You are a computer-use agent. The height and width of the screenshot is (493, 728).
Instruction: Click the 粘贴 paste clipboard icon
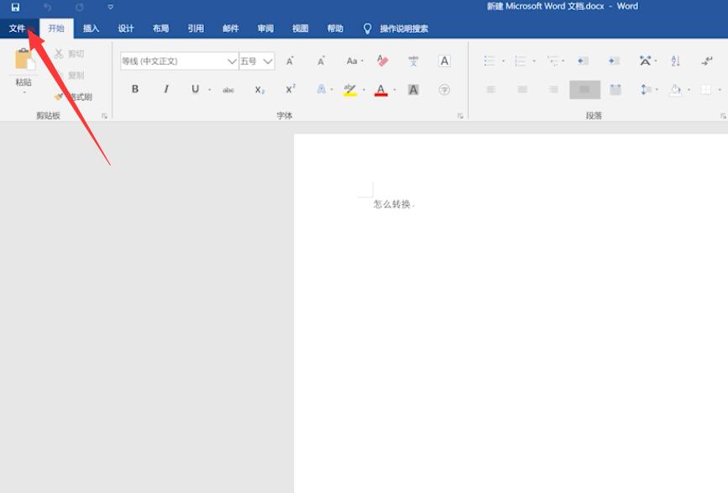(x=24, y=59)
